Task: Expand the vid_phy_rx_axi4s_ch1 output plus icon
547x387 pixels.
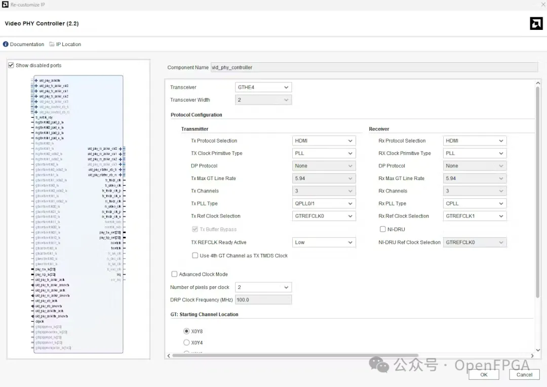Action: click(121, 154)
